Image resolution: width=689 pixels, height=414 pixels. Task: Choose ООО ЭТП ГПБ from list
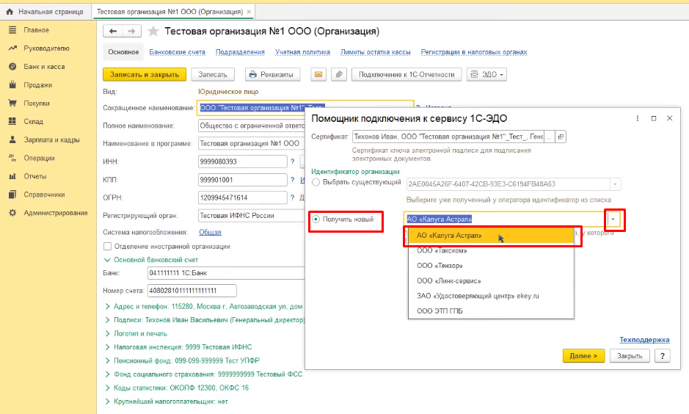[492, 310]
